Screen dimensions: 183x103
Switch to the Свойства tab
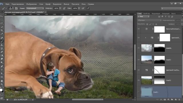click(146, 13)
